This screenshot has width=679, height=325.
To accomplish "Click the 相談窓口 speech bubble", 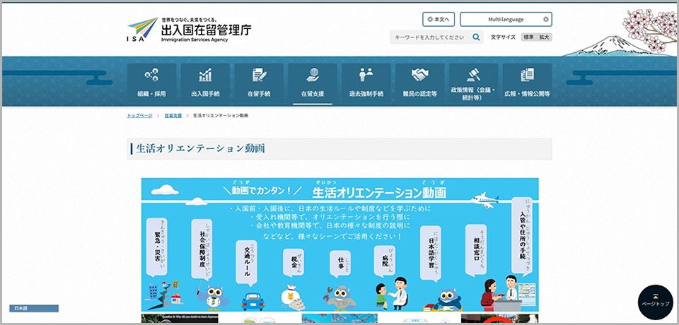I will [476, 250].
